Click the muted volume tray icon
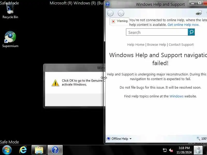This screenshot has width=207, height=155. pyautogui.click(x=171, y=150)
